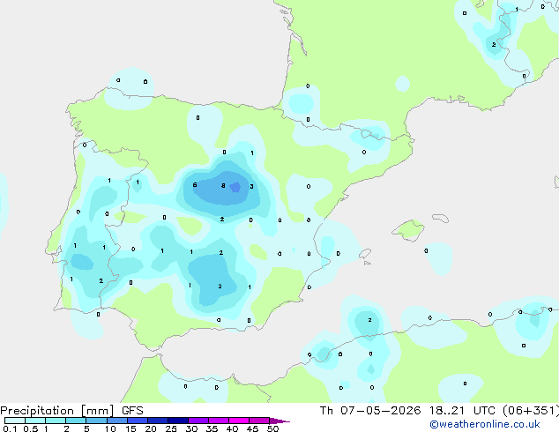Click the "25" legend scale label
The width and height of the screenshot is (559, 432).
[171, 428]
